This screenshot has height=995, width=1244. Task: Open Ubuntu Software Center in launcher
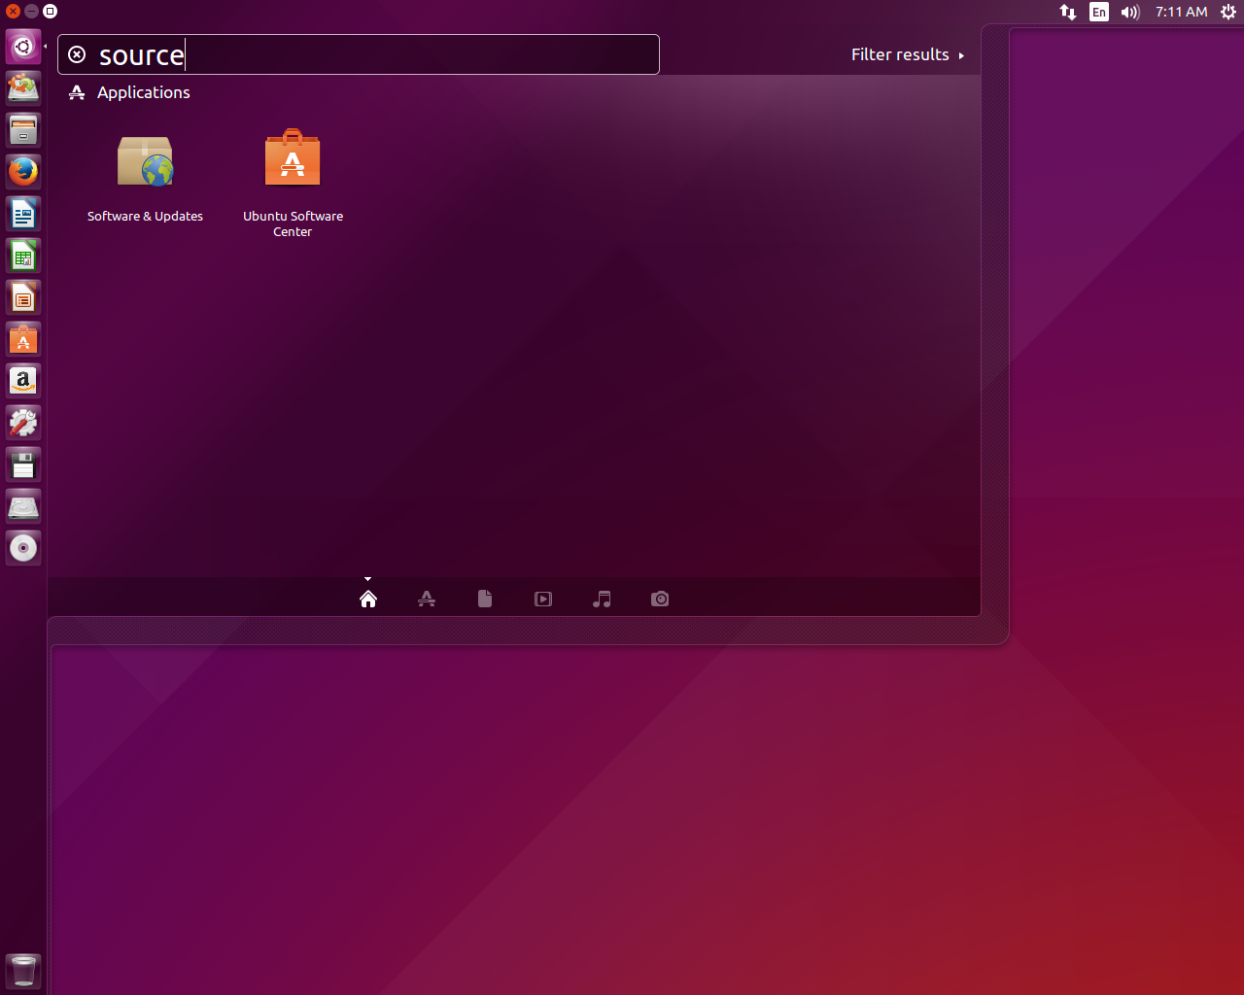point(23,338)
